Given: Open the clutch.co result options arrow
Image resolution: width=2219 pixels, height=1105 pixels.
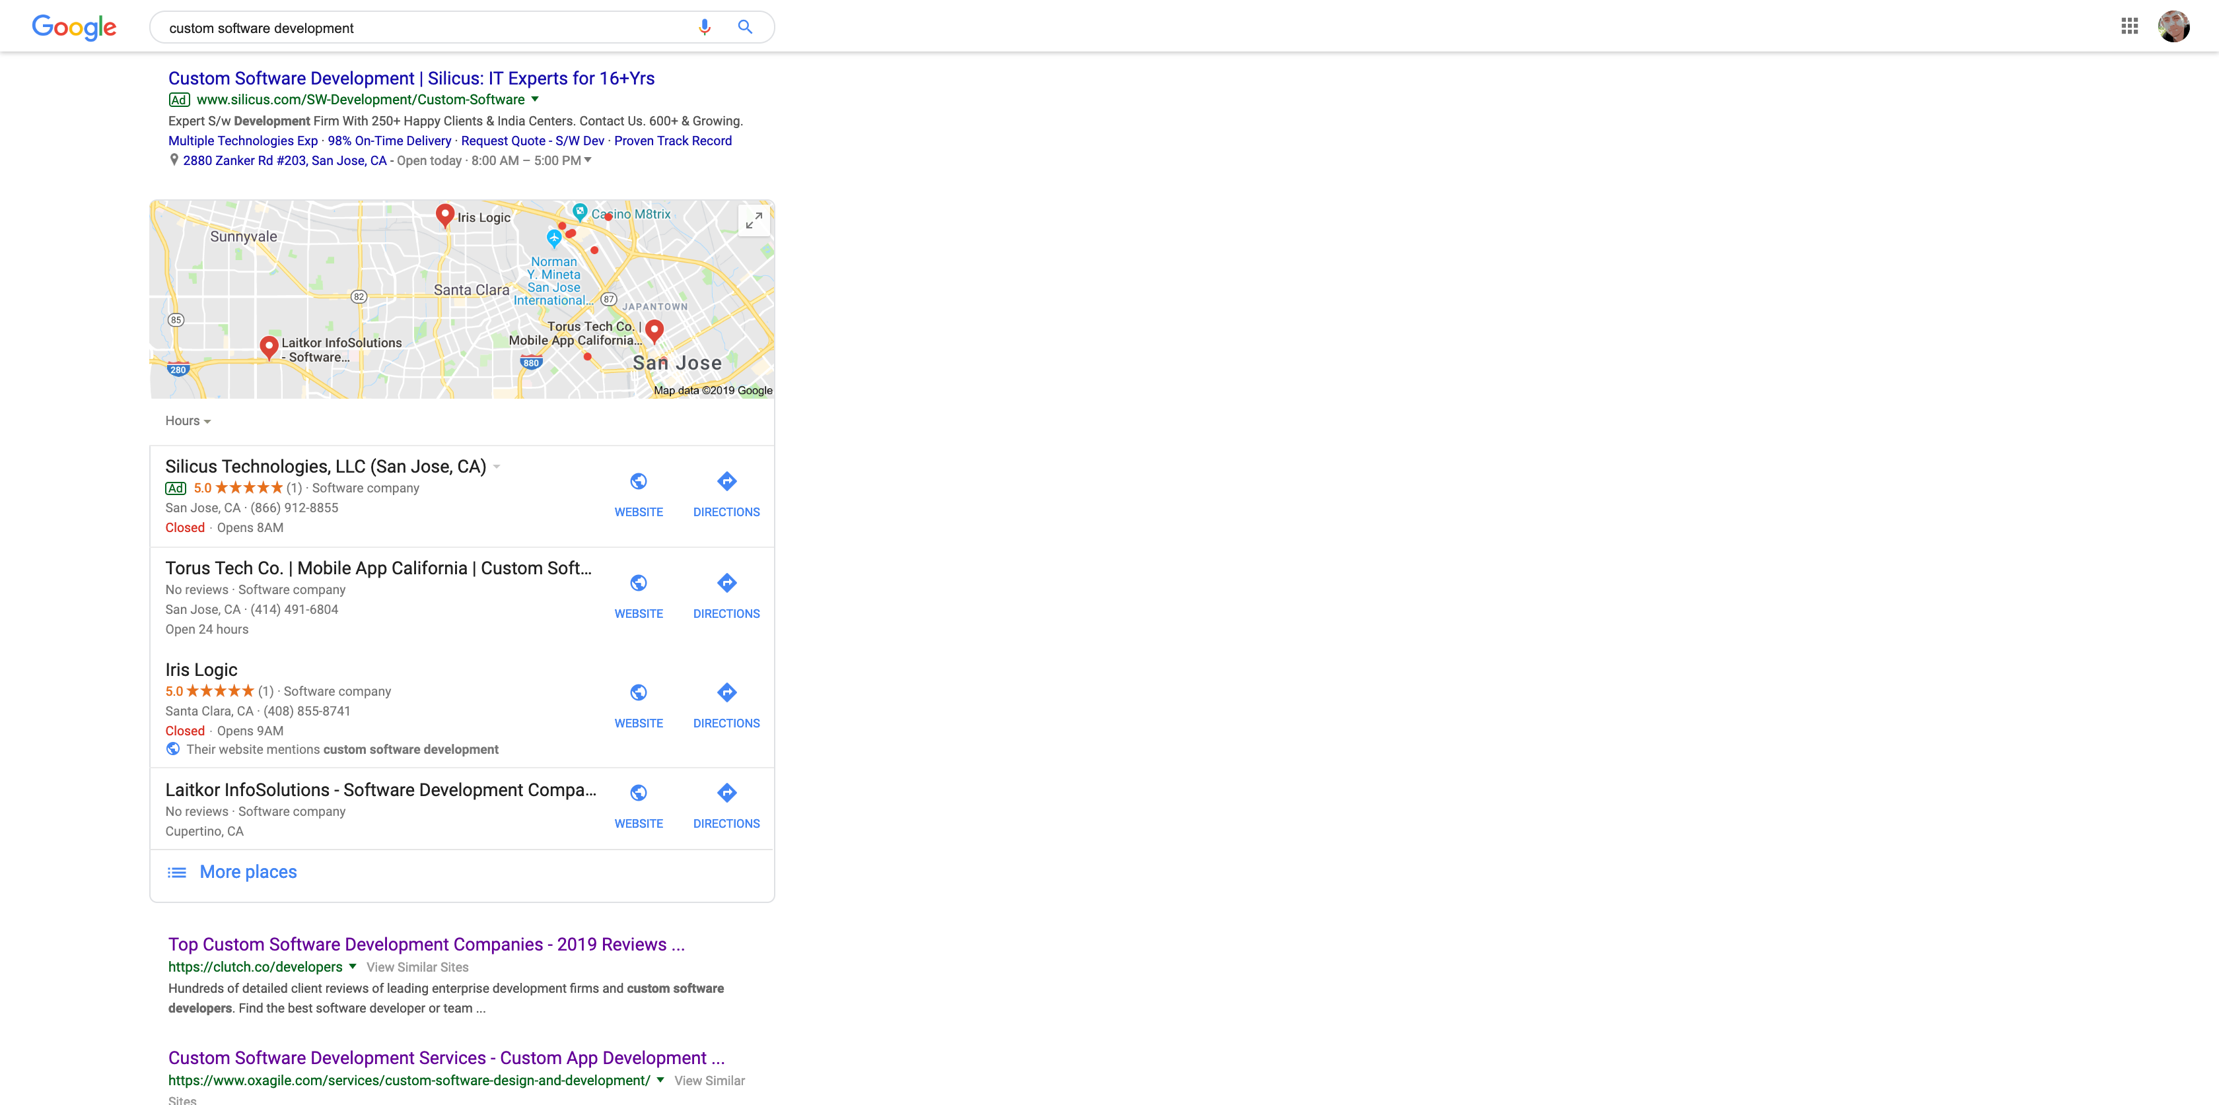Looking at the screenshot, I should [352, 966].
